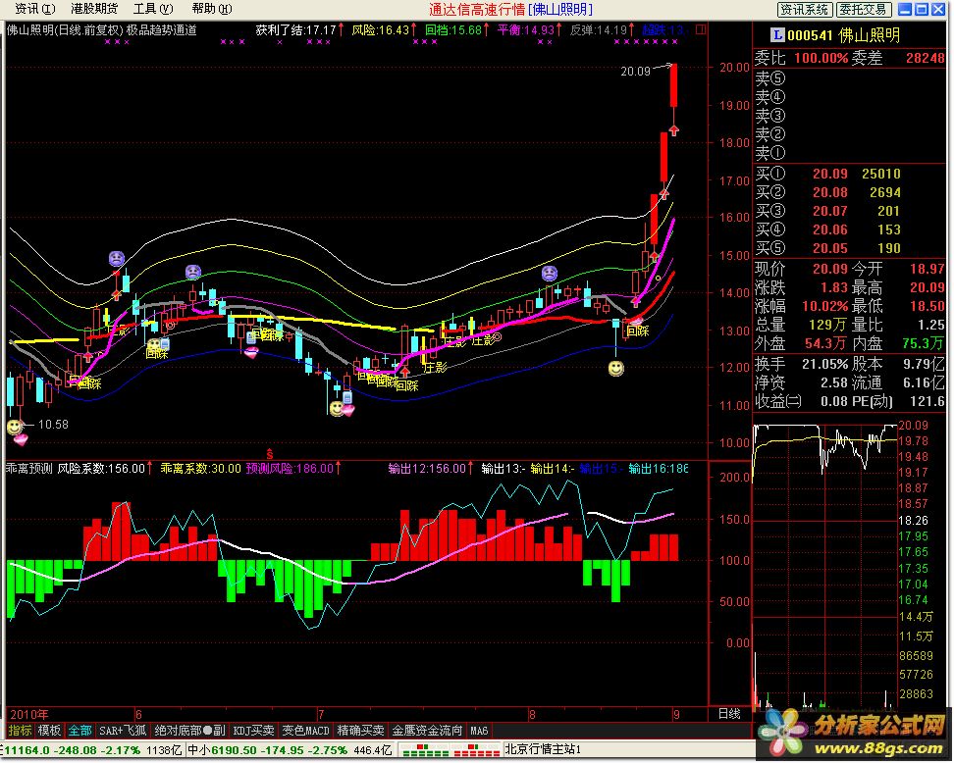Click the smiley face under the late-August dip
The width and height of the screenshot is (954, 763).
click(616, 369)
